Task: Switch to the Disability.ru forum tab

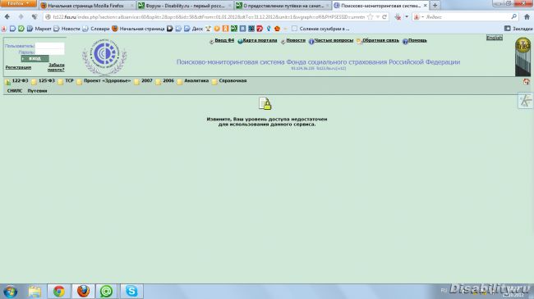Action: (185, 6)
